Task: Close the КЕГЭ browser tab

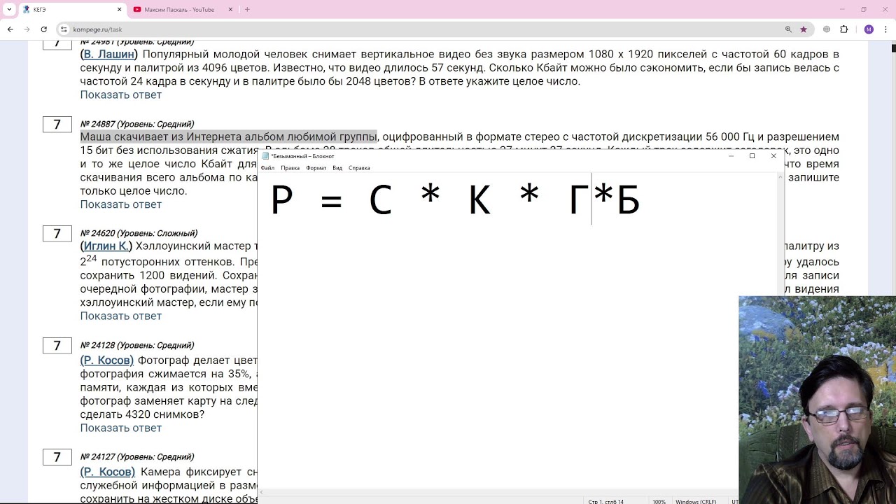Action: coord(119,10)
